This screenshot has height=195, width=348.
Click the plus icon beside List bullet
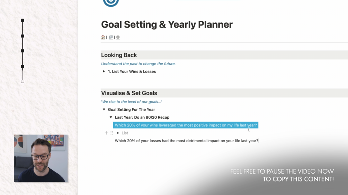(x=107, y=133)
